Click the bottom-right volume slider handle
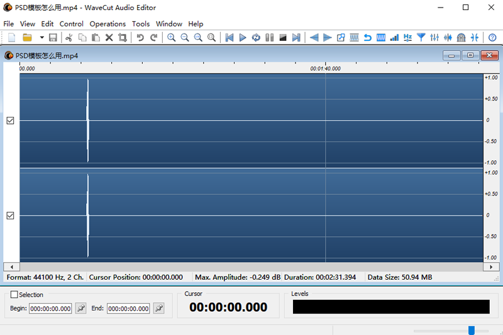Screen dimensions: 503x335 tap(471, 330)
